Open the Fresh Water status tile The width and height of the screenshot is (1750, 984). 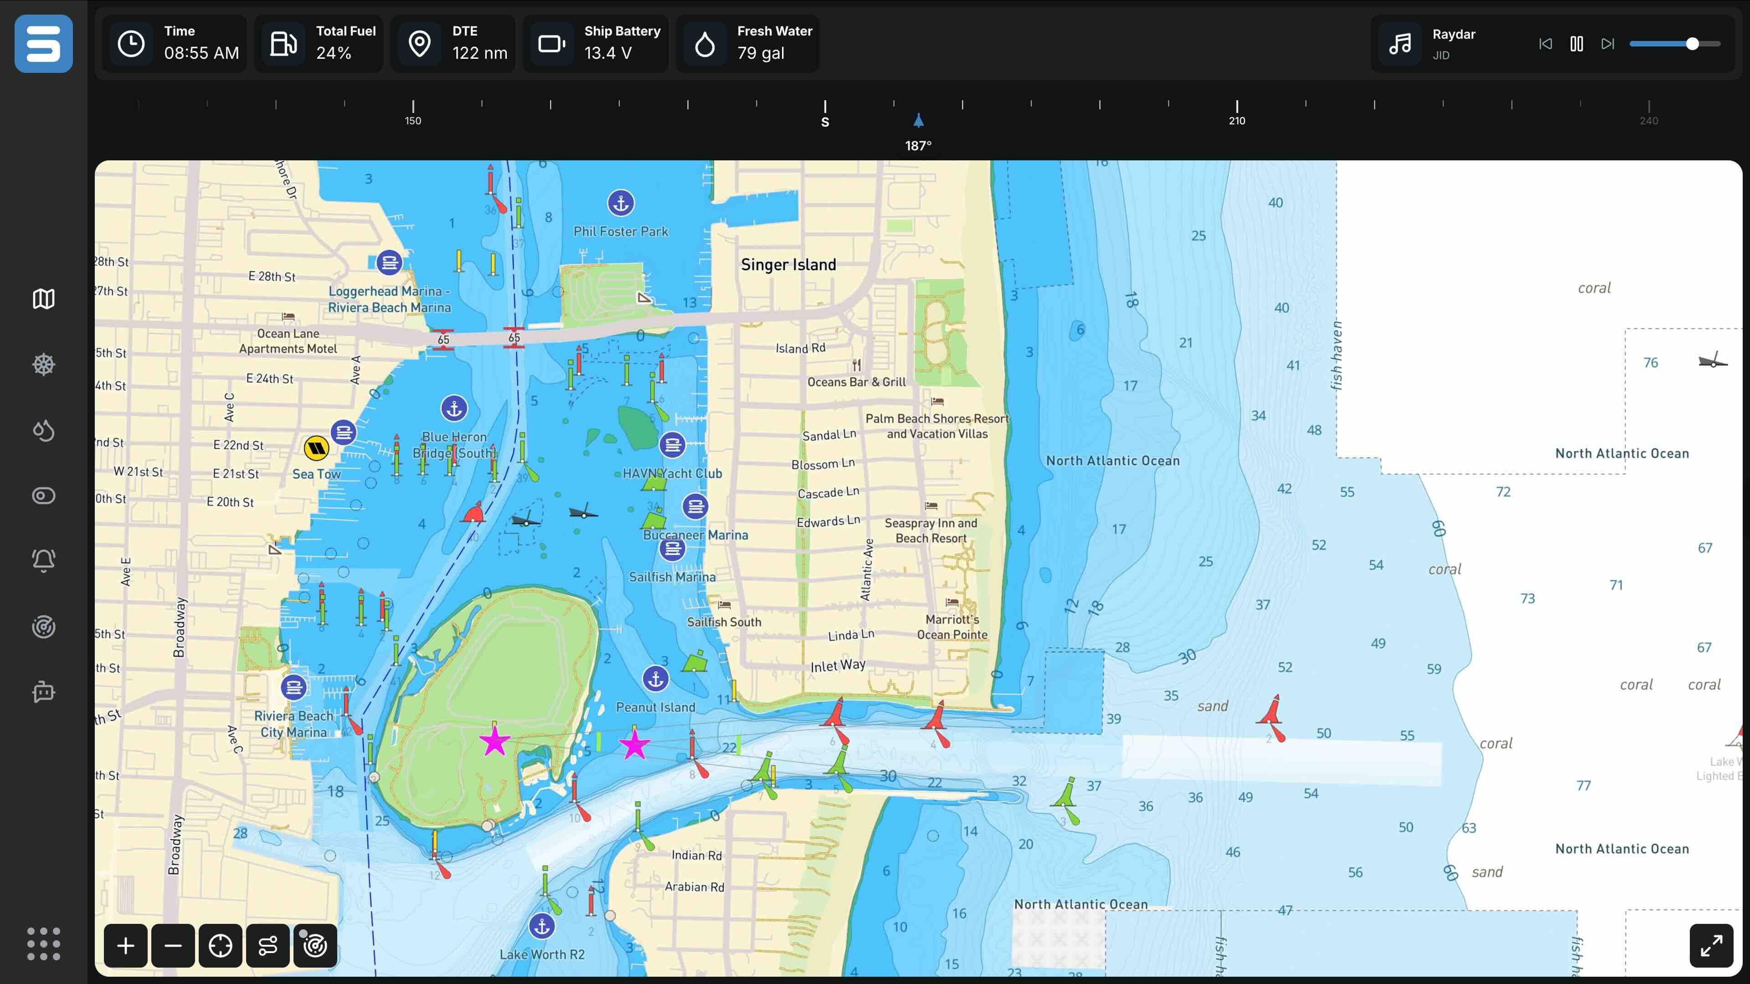coord(748,43)
